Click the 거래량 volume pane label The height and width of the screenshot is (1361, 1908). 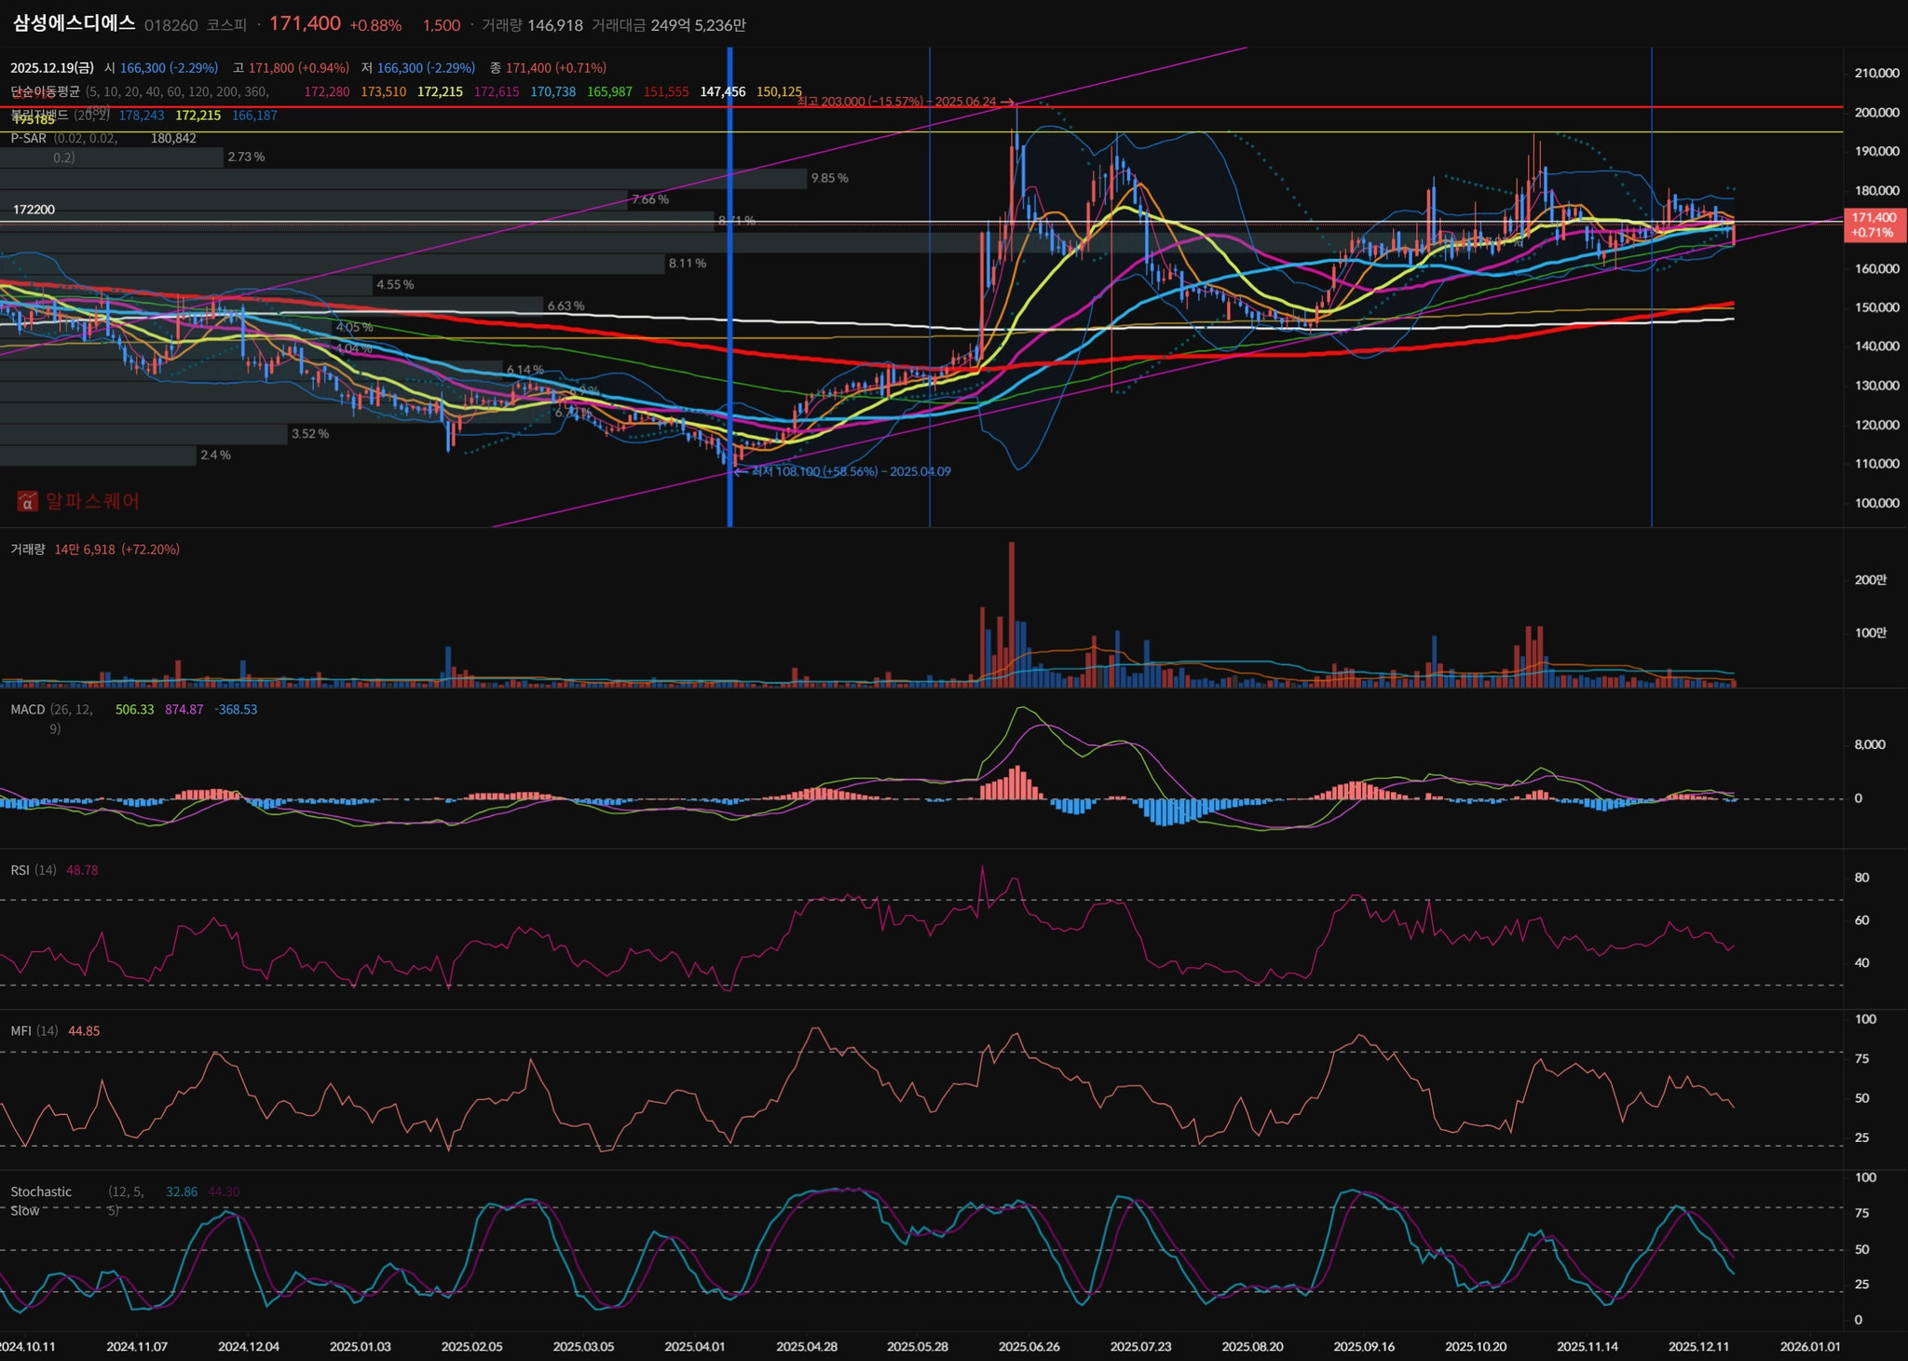(x=27, y=550)
